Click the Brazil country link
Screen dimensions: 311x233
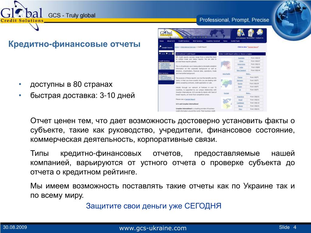click(241, 100)
